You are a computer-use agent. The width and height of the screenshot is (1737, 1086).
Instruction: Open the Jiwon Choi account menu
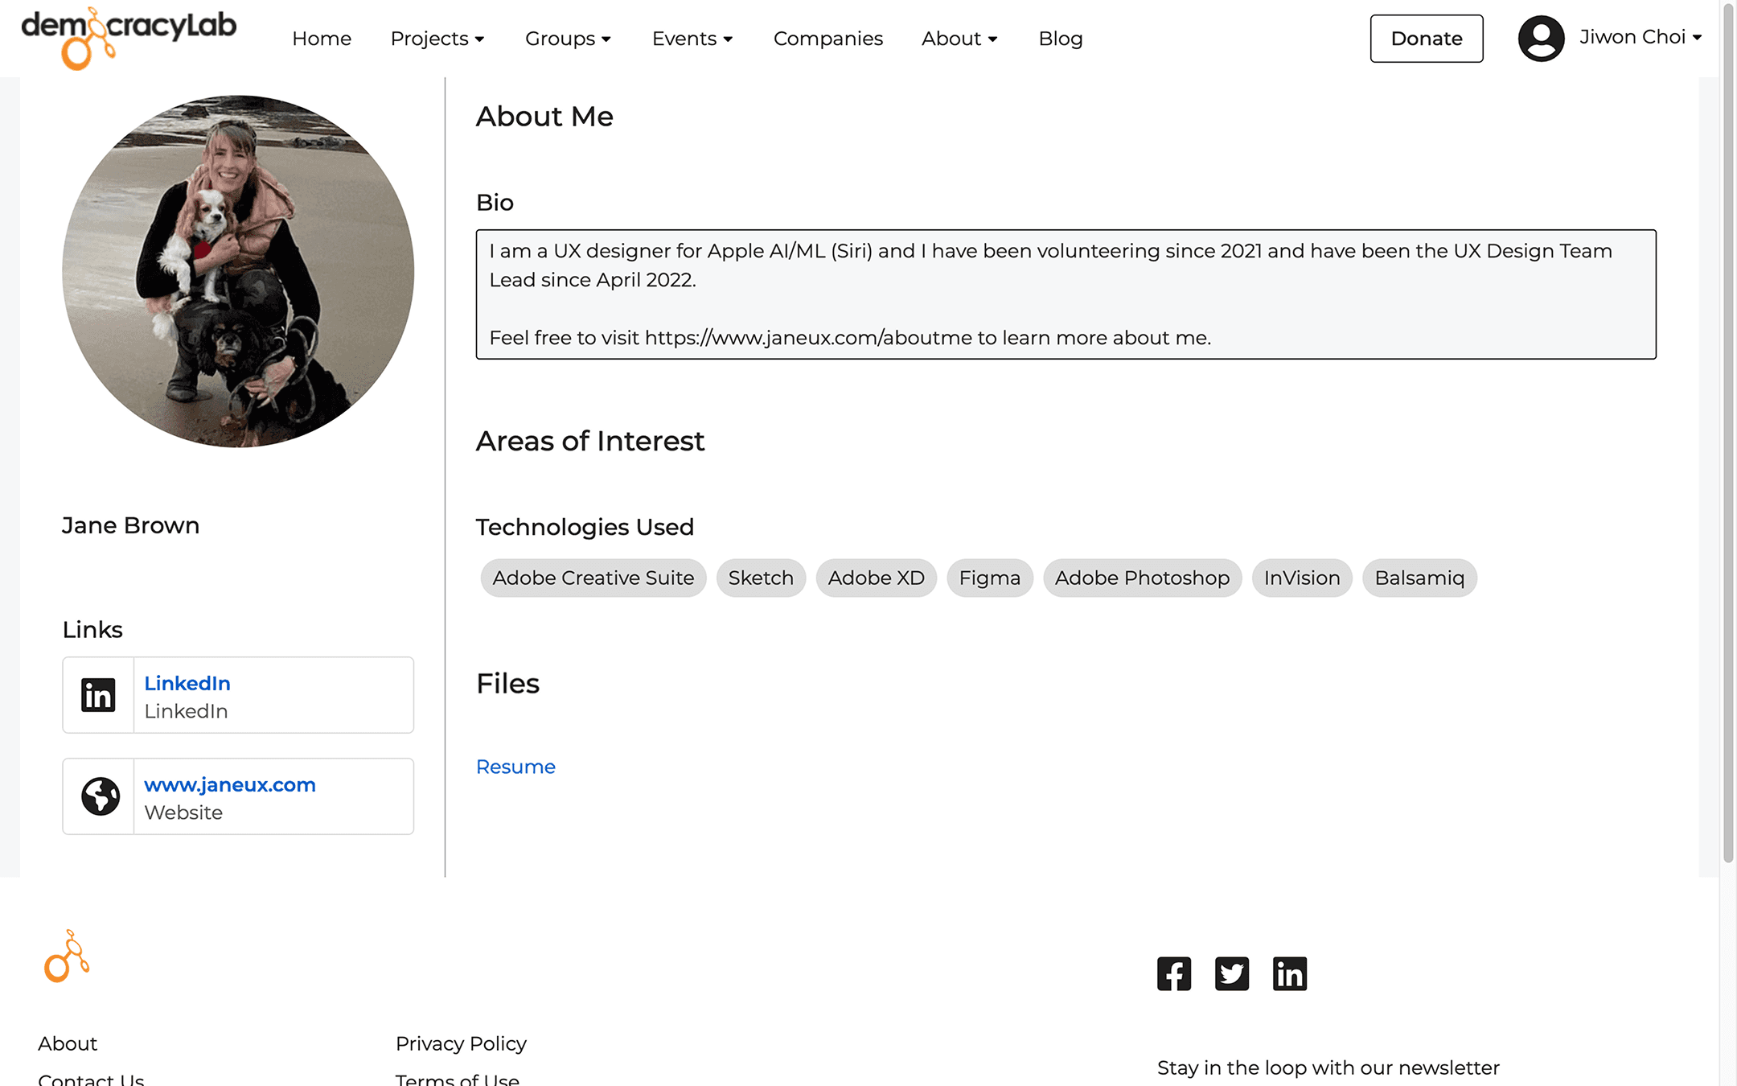[1640, 37]
